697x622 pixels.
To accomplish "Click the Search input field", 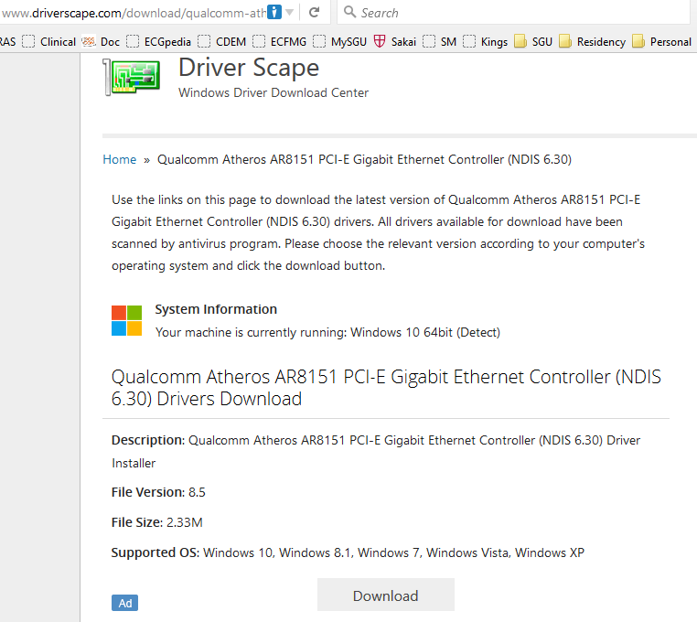I will (513, 13).
